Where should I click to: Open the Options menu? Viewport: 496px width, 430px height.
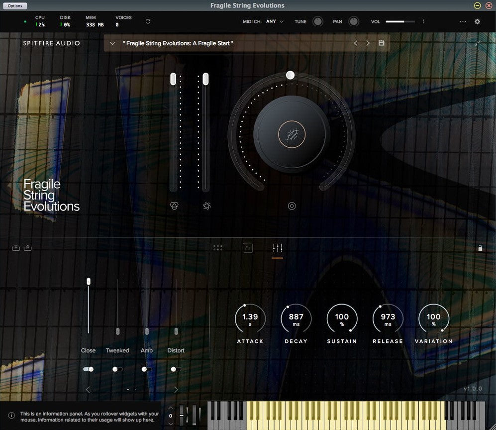pos(15,5)
